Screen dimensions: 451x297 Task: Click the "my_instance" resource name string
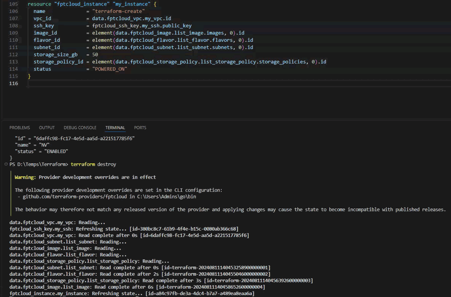(x=132, y=4)
